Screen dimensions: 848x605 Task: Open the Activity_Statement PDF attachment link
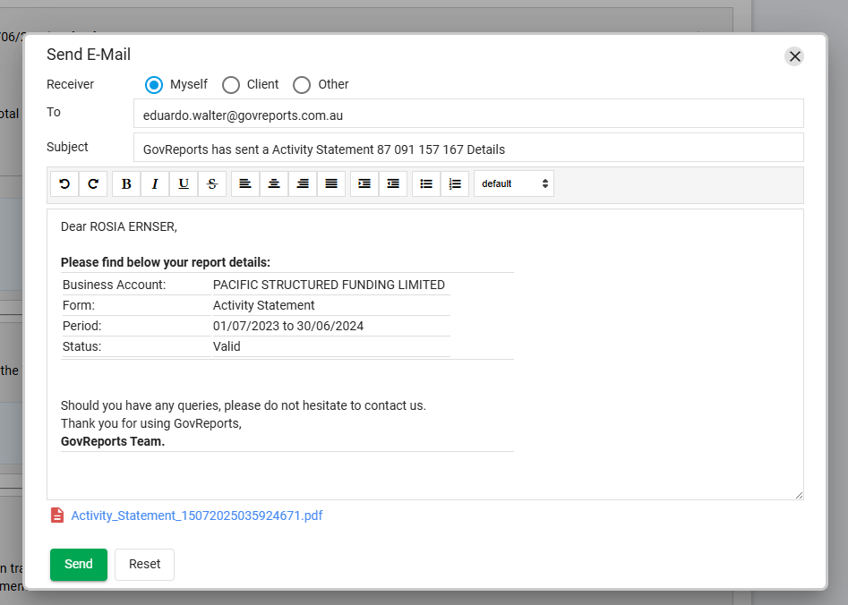point(196,516)
